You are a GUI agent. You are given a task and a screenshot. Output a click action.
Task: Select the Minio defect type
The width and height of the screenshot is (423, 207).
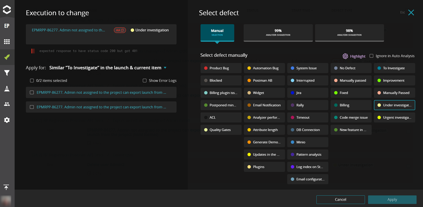pos(308,142)
